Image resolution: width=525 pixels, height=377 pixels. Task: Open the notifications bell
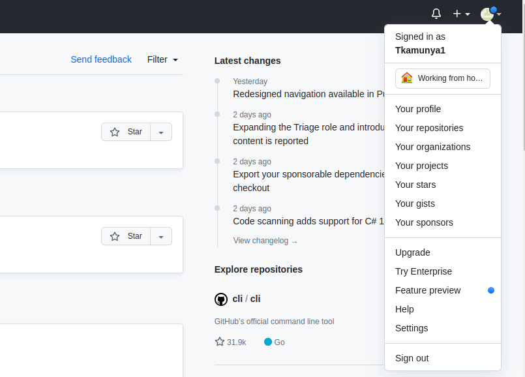point(436,14)
